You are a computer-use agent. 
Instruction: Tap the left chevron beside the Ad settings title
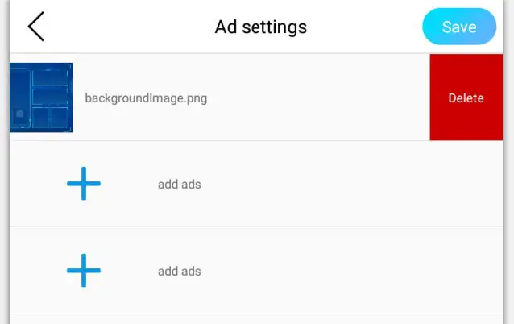(x=36, y=27)
